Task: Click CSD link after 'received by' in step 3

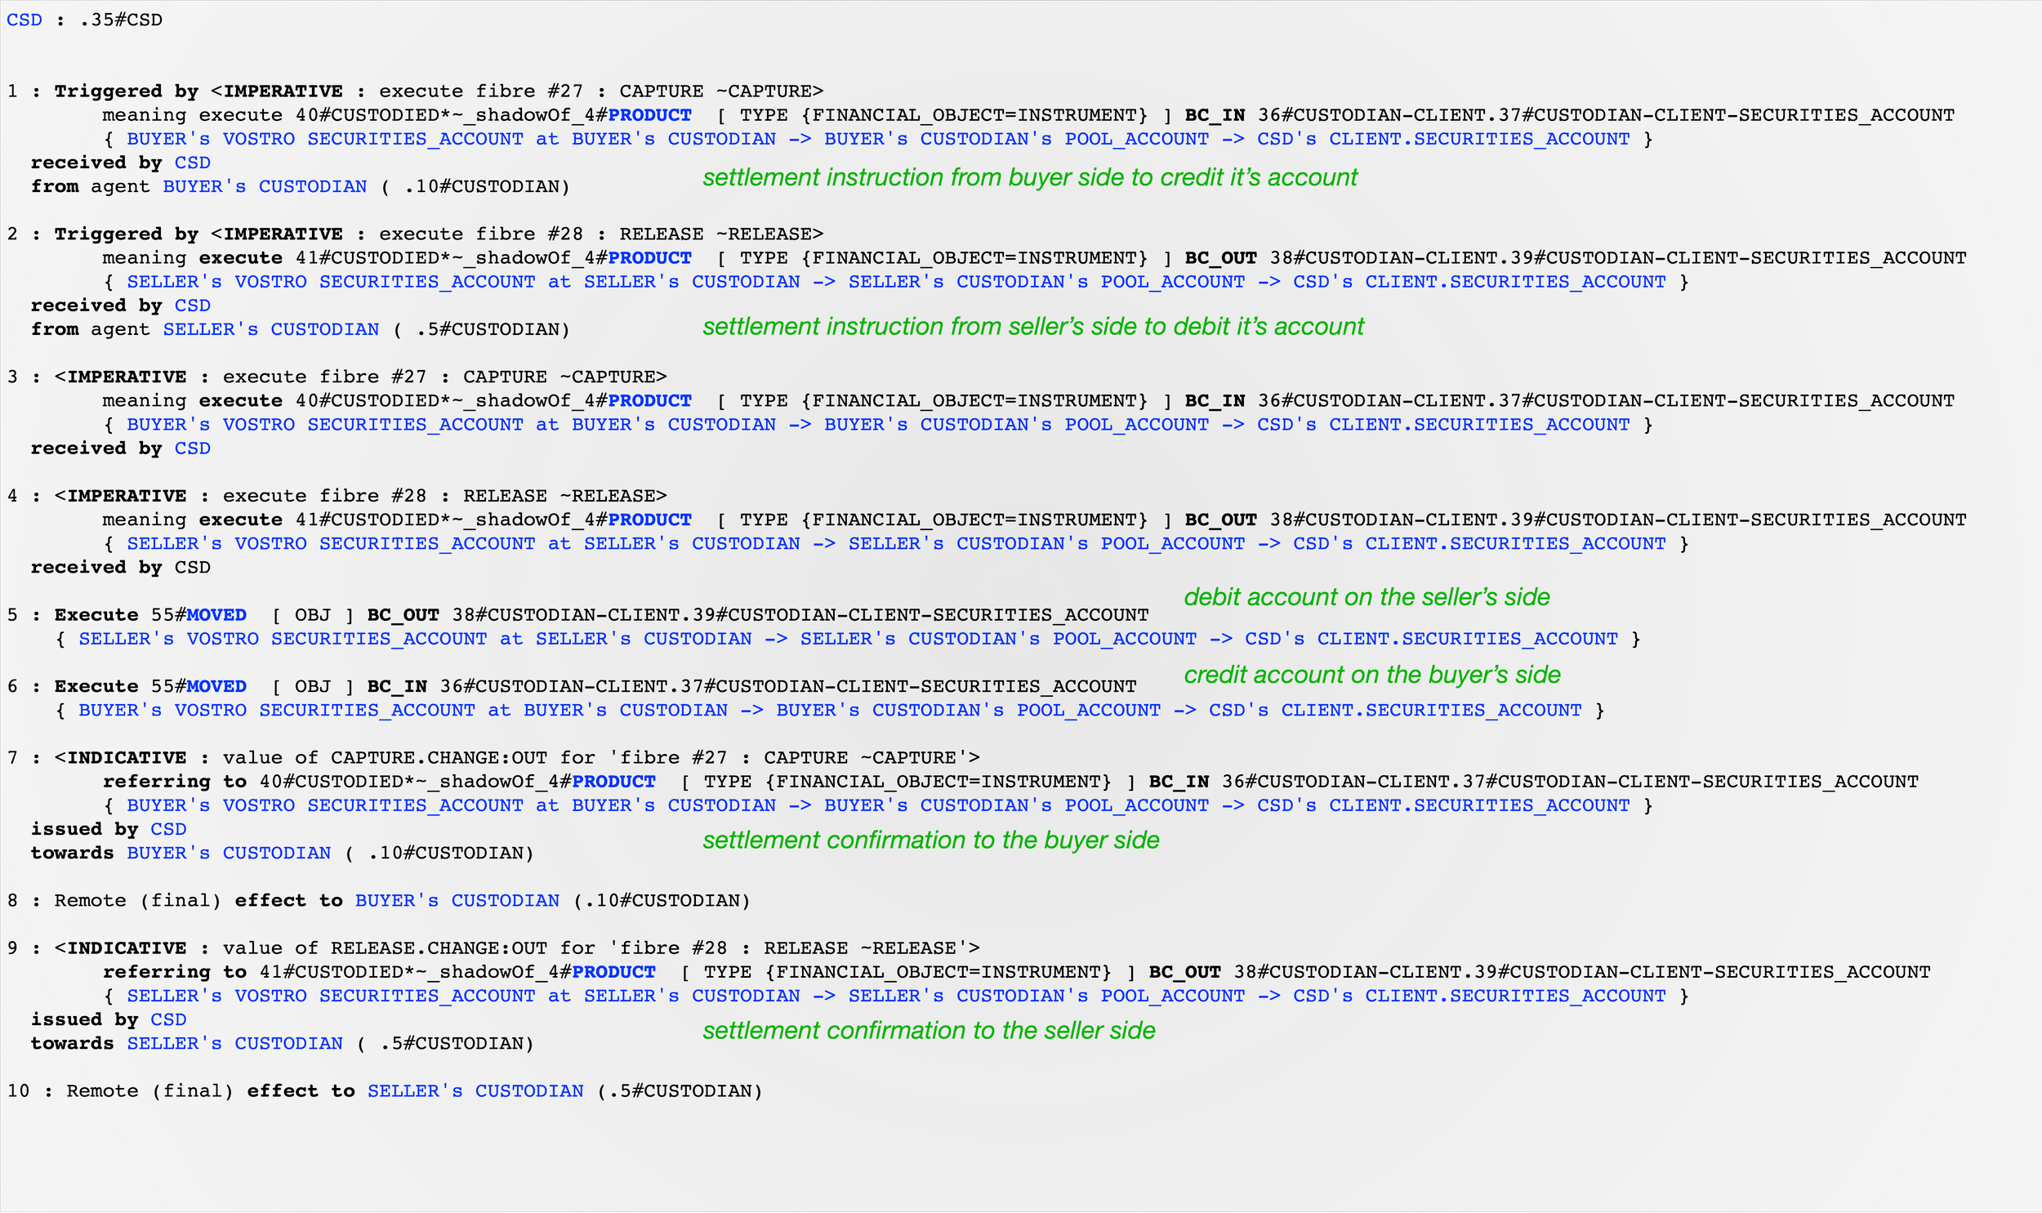Action: 192,448
